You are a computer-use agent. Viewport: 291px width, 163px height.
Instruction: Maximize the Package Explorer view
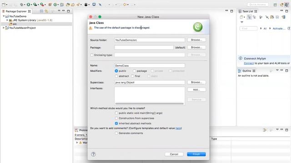click(69, 11)
